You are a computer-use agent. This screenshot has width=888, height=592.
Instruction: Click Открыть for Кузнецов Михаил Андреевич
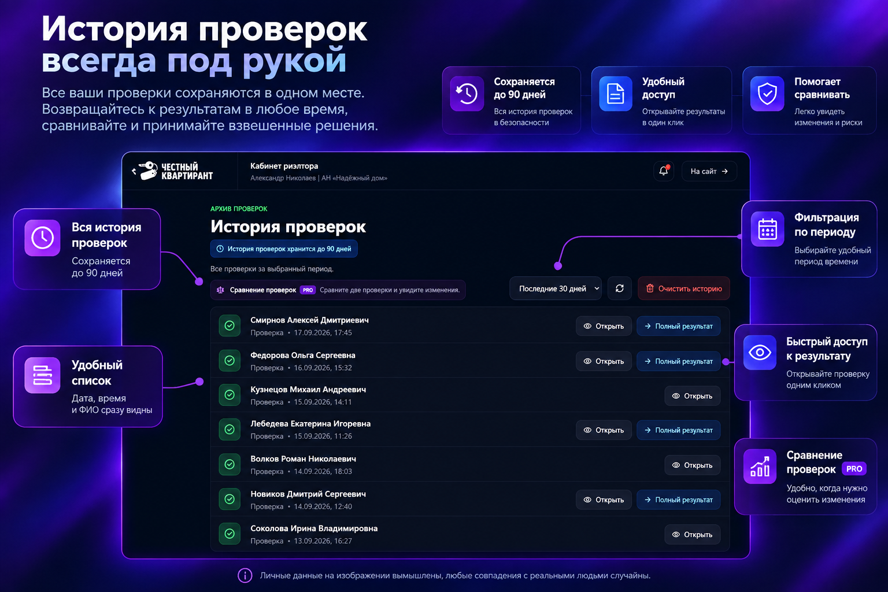click(x=693, y=396)
